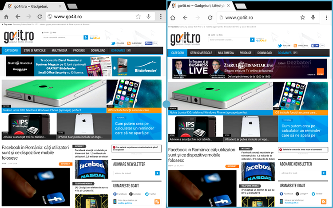Viewport: 333px width, 208px height.
Task: Open Facebook in România headline in left window
Action: (x=35, y=153)
